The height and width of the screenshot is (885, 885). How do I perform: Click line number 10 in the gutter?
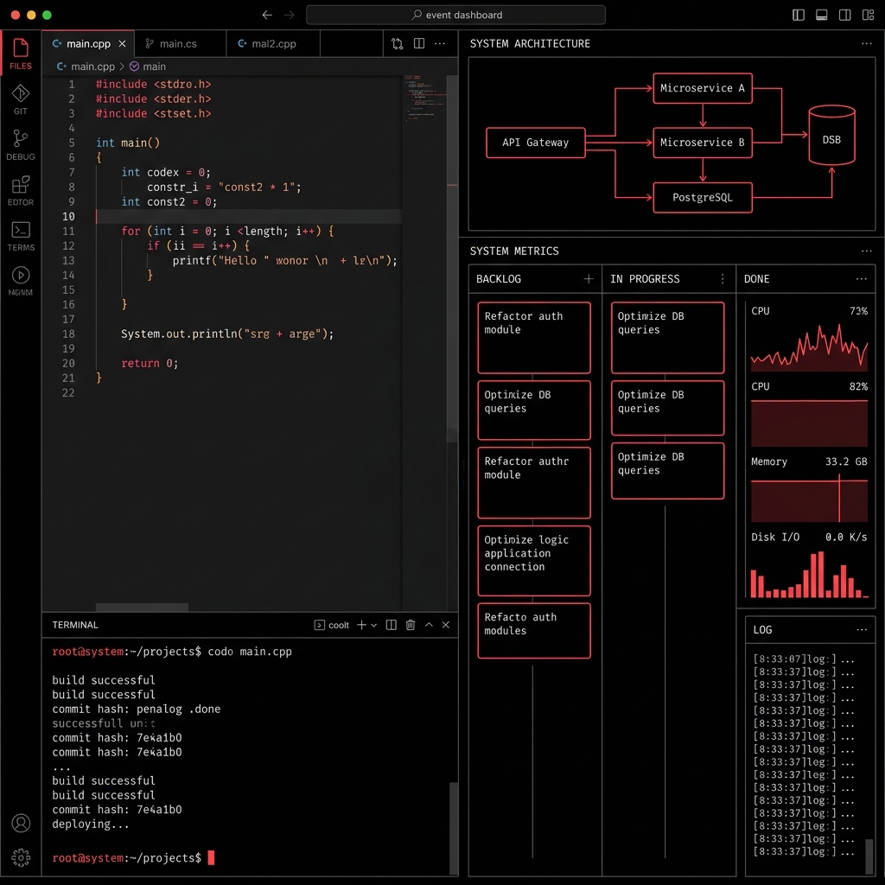68,216
